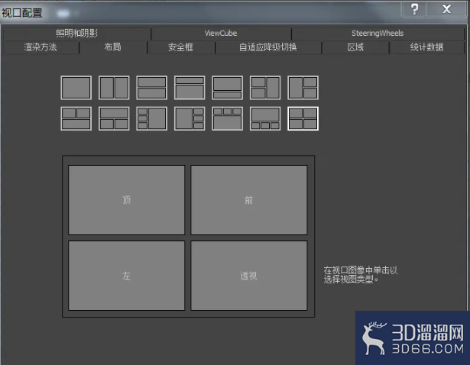Image resolution: width=470 pixels, height=365 pixels.
Task: Pick layout with small top and large bottom pane
Action: point(190,88)
